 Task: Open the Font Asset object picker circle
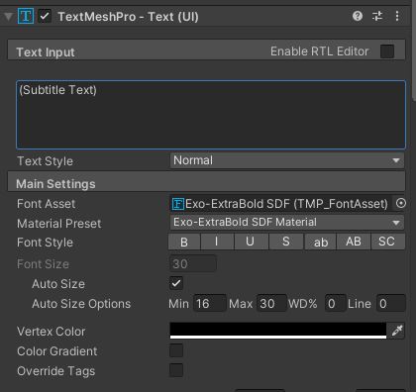point(400,203)
